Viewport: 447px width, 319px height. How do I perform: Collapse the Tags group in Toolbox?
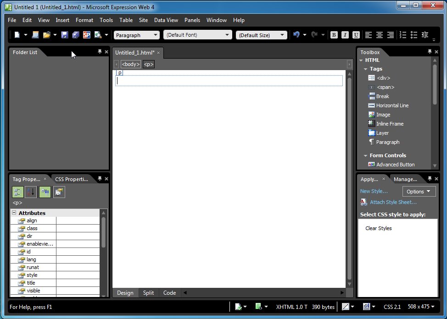[365, 69]
